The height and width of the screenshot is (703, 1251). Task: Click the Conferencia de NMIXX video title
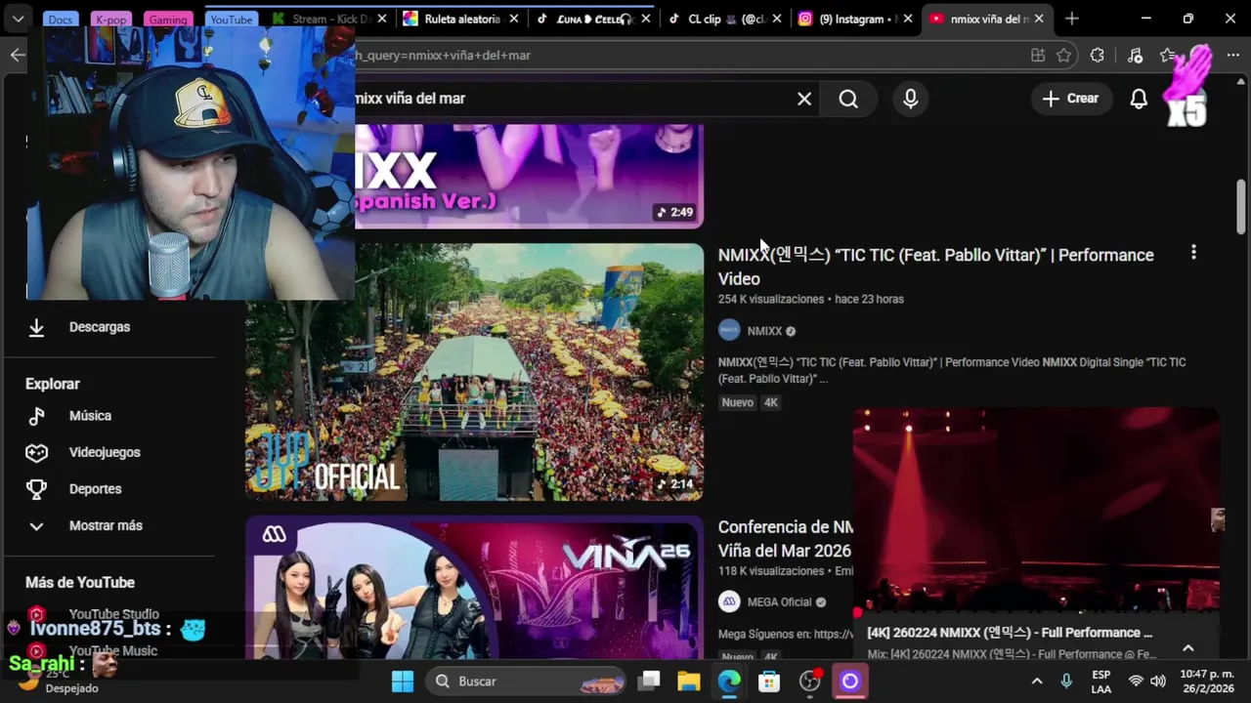(x=786, y=539)
